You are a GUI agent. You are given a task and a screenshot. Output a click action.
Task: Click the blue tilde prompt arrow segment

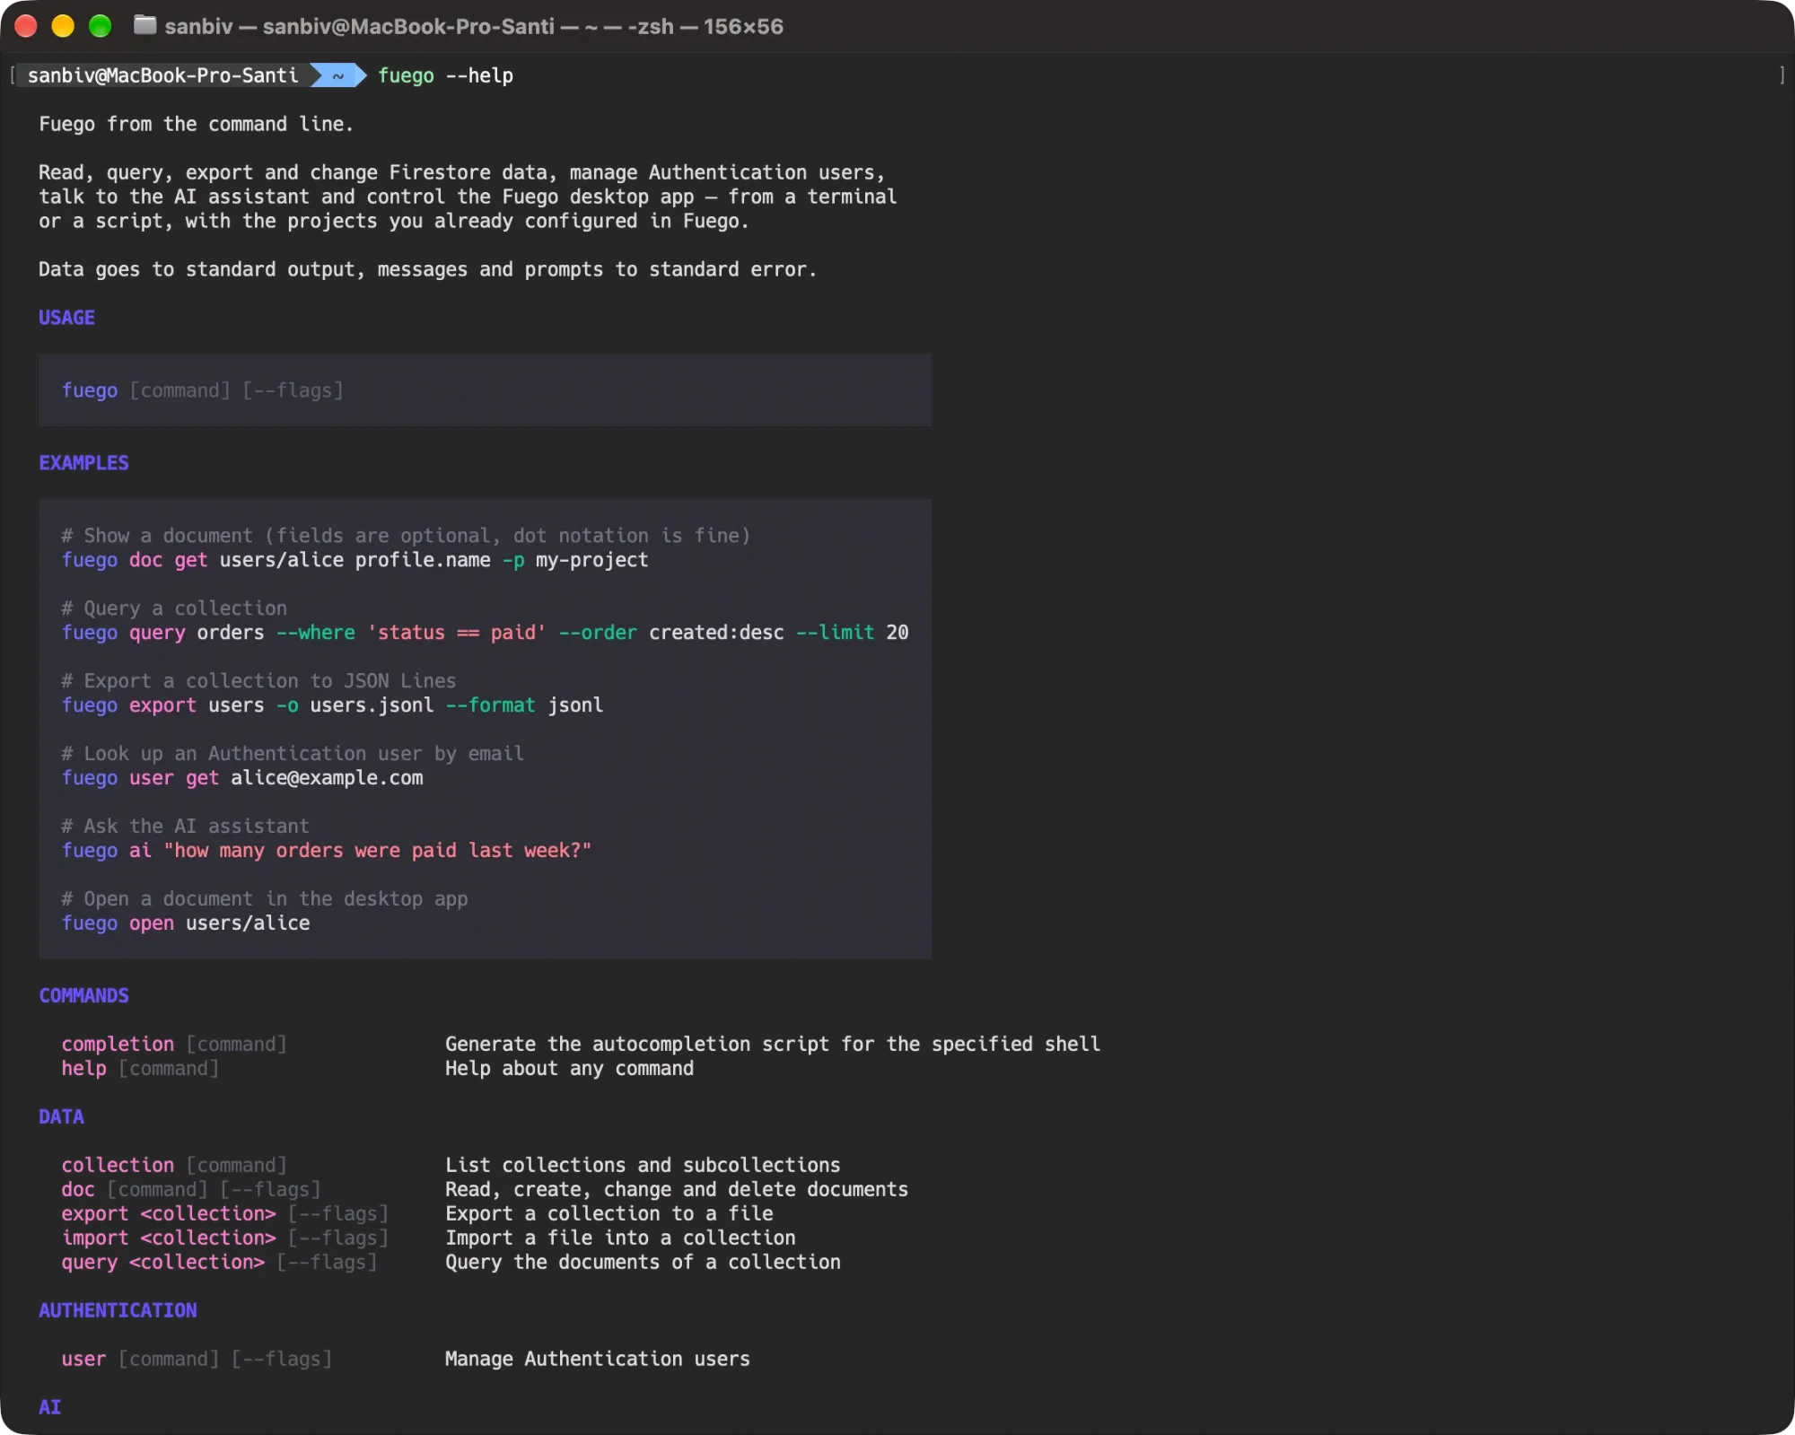pos(338,75)
